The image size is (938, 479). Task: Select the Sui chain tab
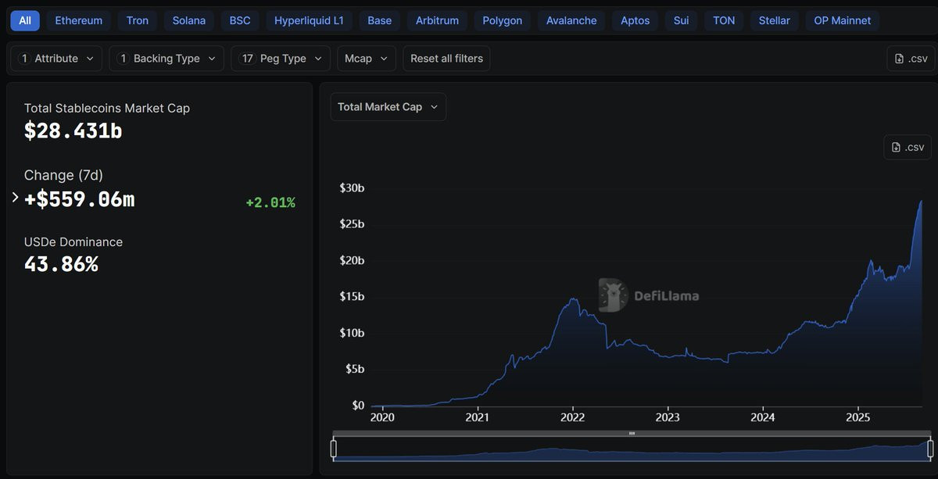click(x=682, y=20)
